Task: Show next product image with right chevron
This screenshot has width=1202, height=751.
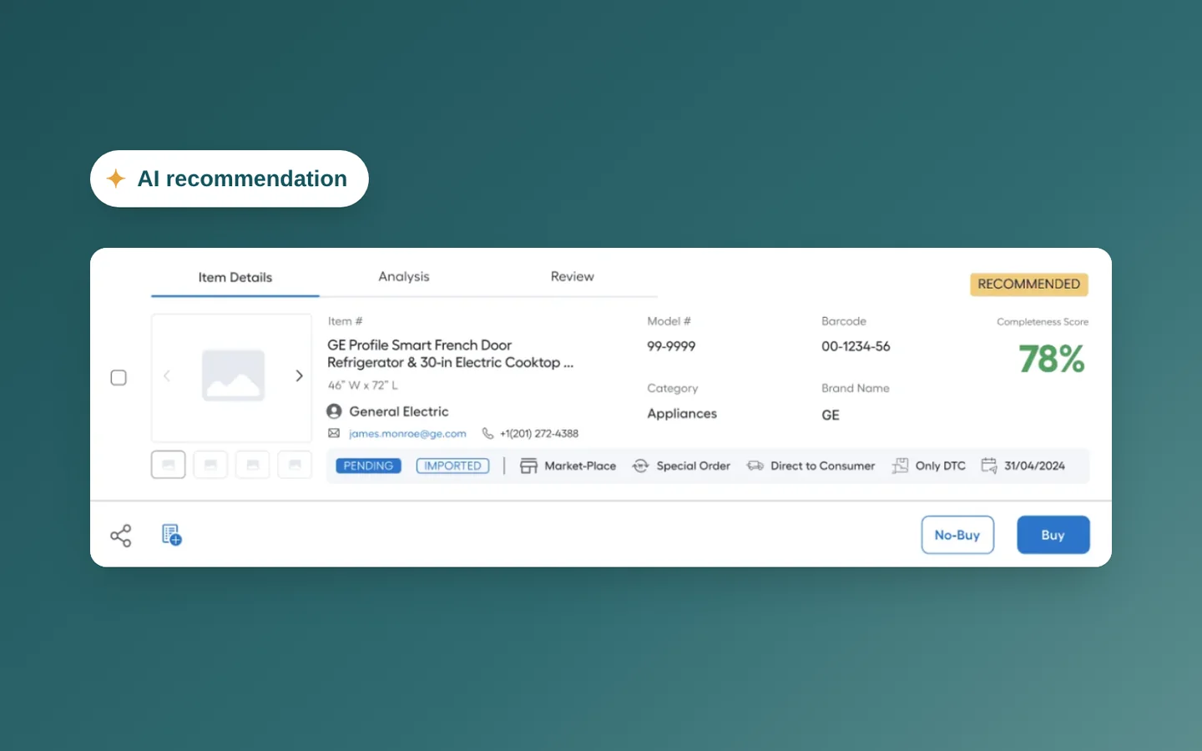Action: (x=299, y=376)
